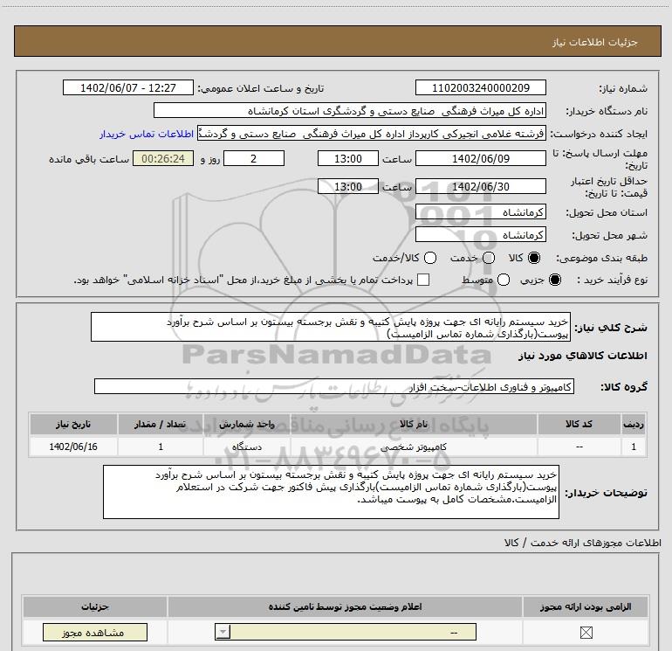Click the اطلاعات مجوزهای ارائه خدمت / کالا heading
The width and height of the screenshot is (672, 651).
582,543
